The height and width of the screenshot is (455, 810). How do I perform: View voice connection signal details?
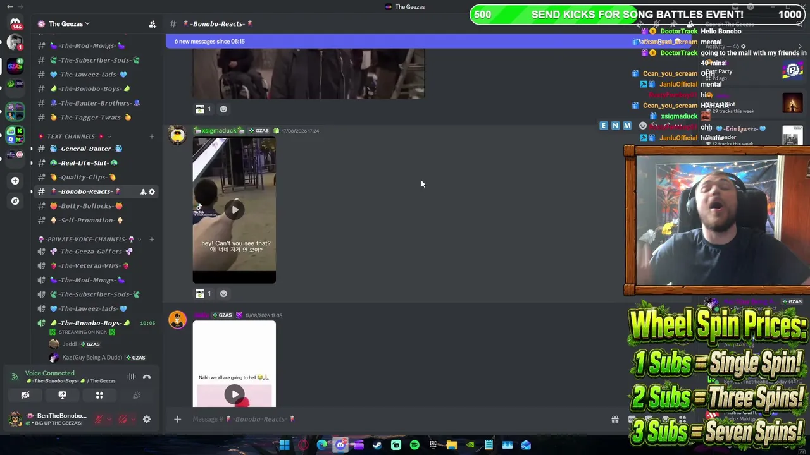(x=15, y=377)
